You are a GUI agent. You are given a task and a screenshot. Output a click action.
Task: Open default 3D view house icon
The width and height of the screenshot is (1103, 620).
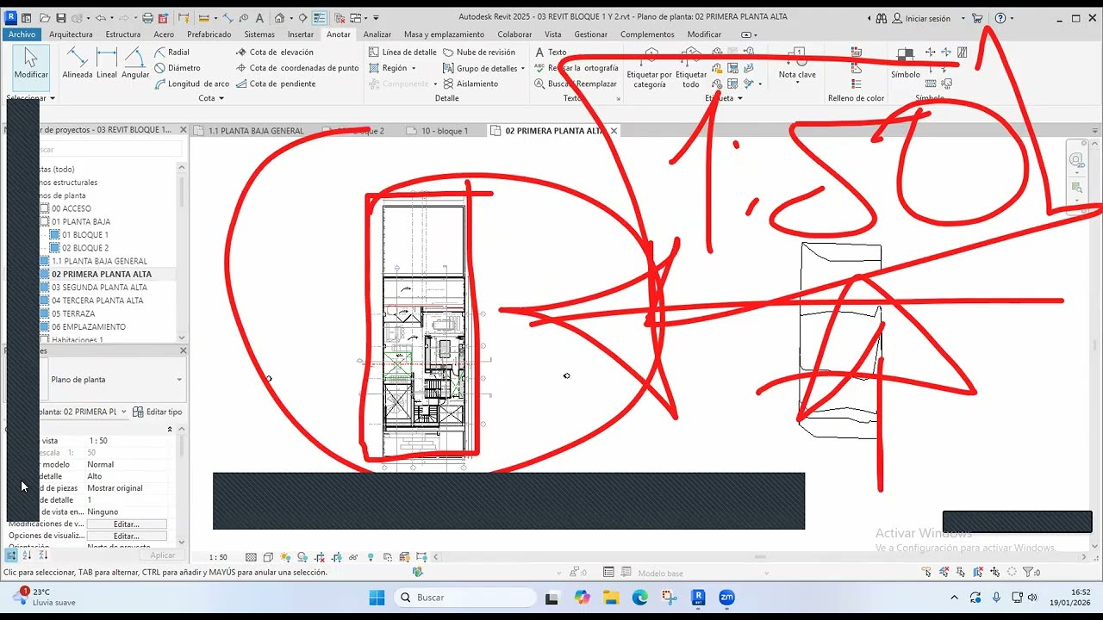pos(279,18)
